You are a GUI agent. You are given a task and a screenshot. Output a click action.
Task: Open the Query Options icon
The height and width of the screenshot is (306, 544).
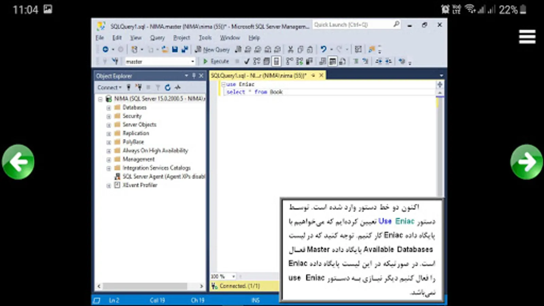coord(267,61)
